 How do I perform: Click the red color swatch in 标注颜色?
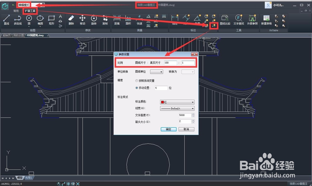(x=162, y=102)
